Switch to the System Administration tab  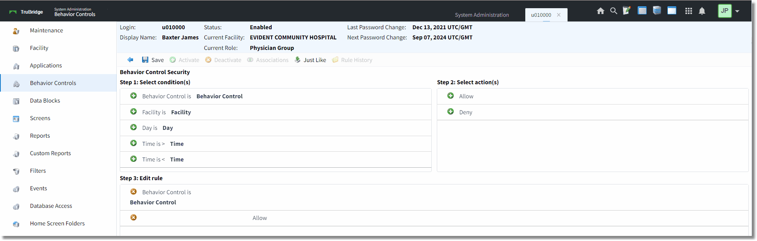click(x=482, y=15)
